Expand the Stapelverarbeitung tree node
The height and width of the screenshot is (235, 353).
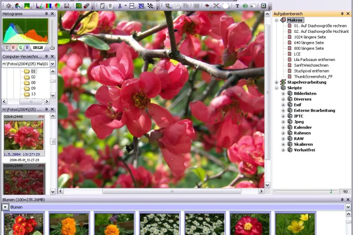[x=277, y=82]
